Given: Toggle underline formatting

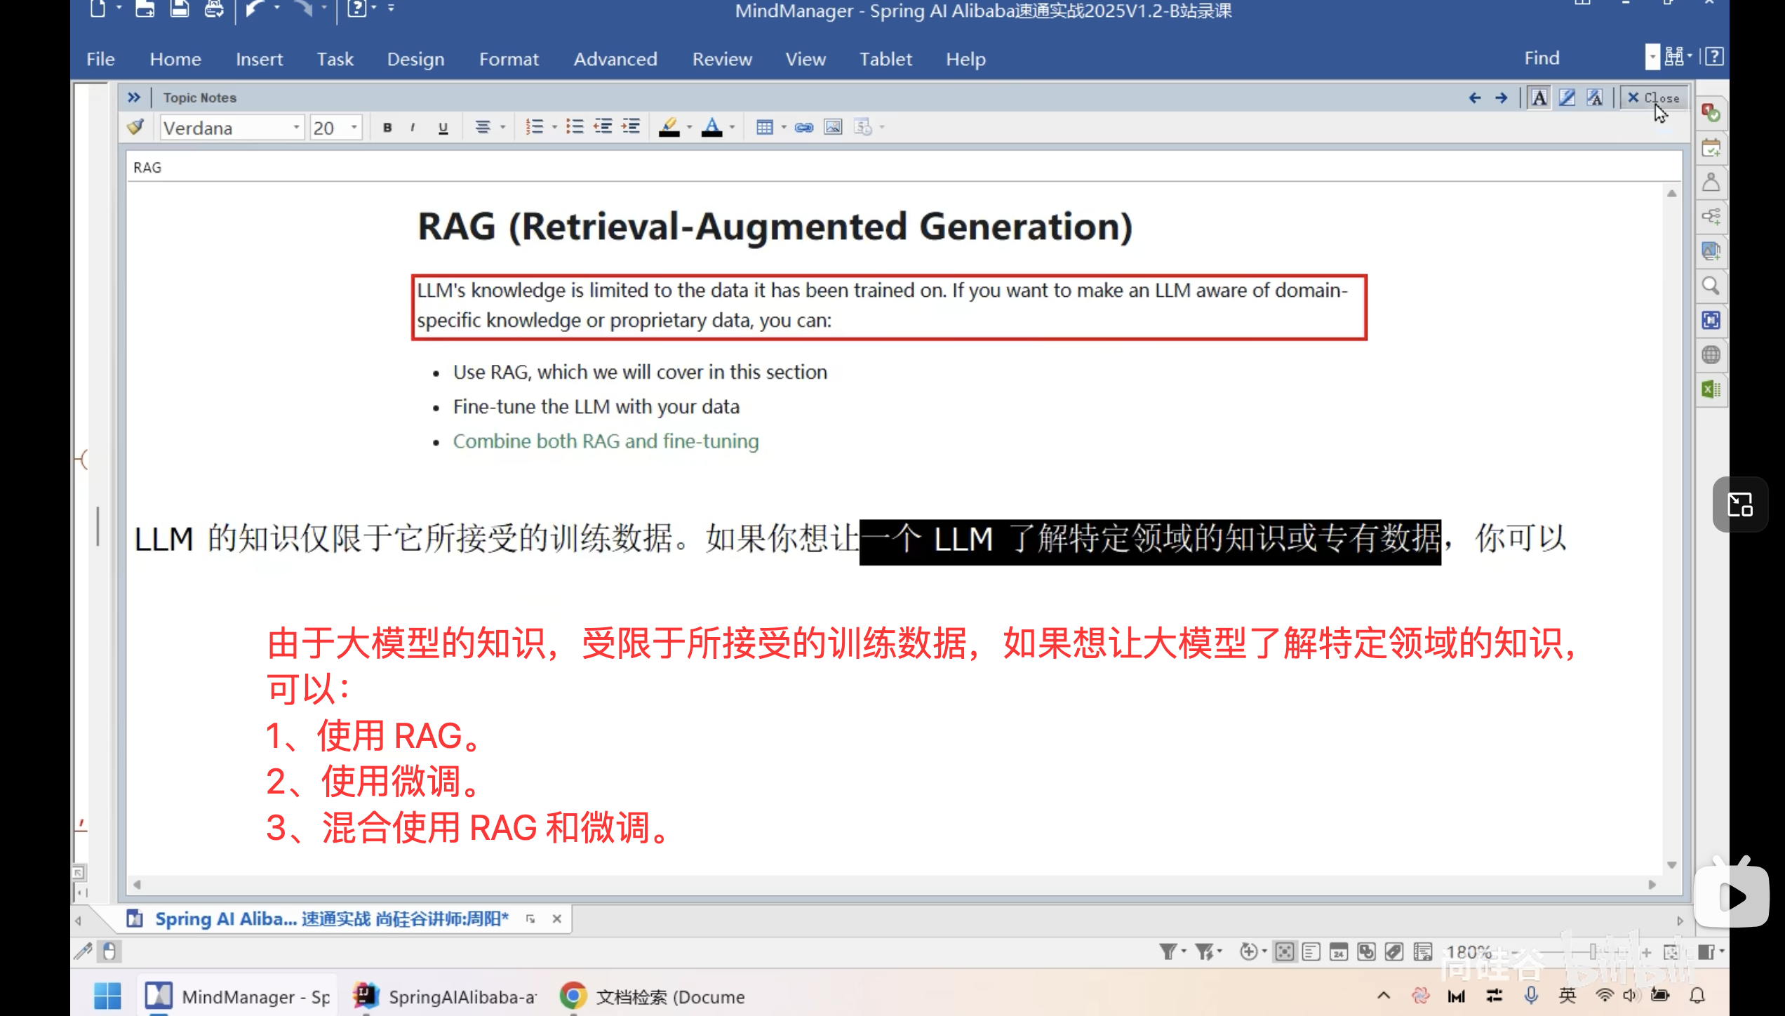Looking at the screenshot, I should point(443,128).
